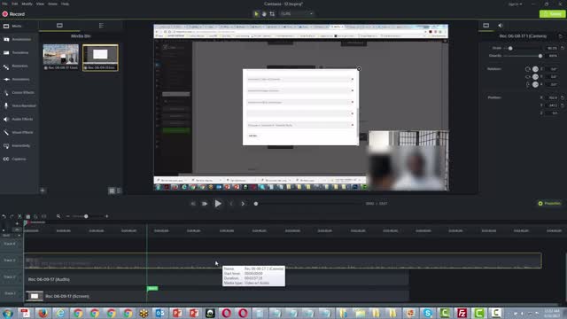The width and height of the screenshot is (567, 319).
Task: Jump to the previous clip
Action: (231, 204)
